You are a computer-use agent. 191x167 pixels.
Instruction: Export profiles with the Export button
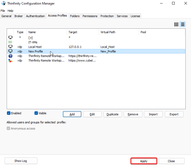[174, 114]
